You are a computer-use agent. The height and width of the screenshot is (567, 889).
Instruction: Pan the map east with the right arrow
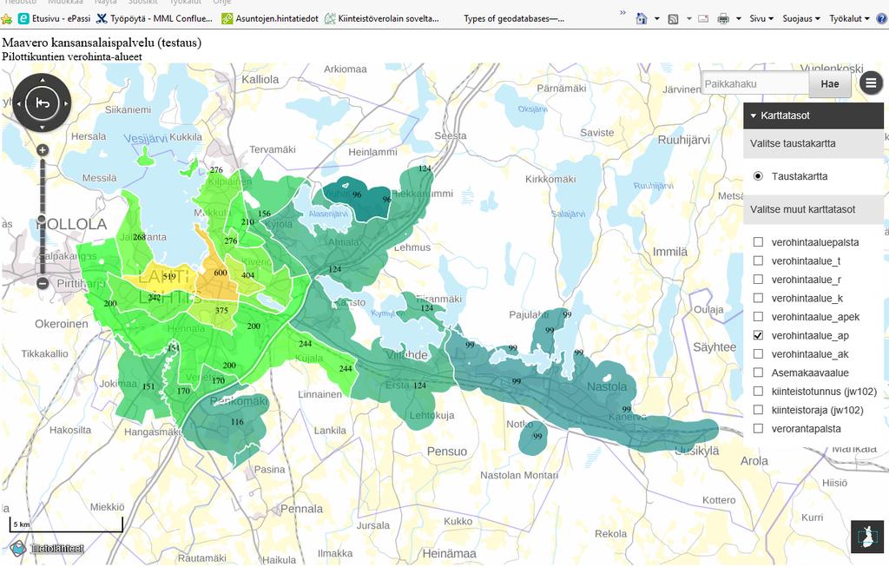[66, 103]
